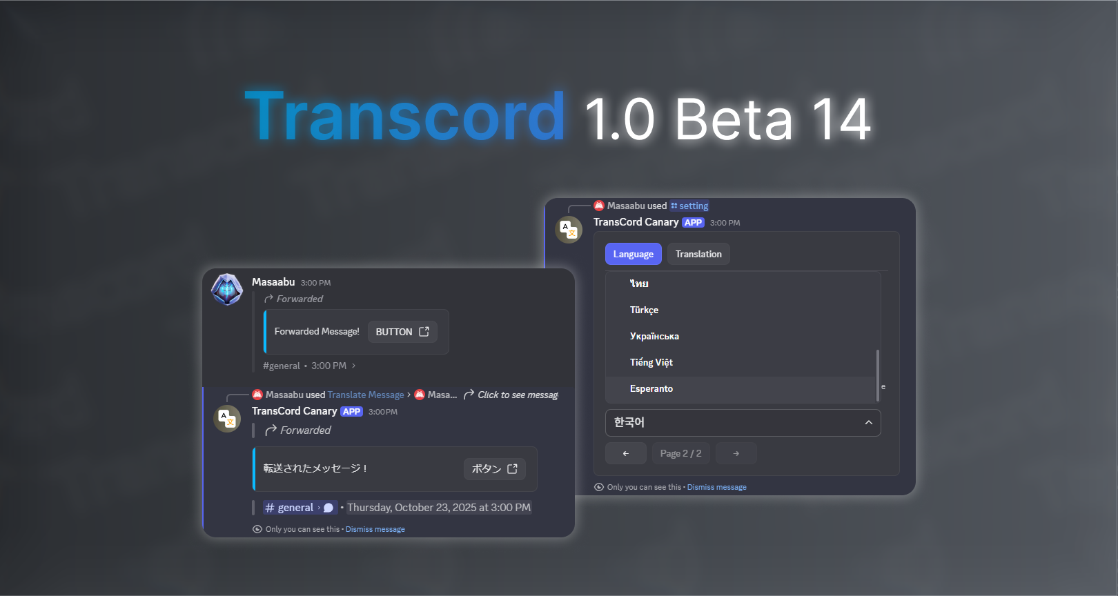This screenshot has width=1118, height=596.
Task: Click the Page 2 / 2 indicator
Action: 680,453
